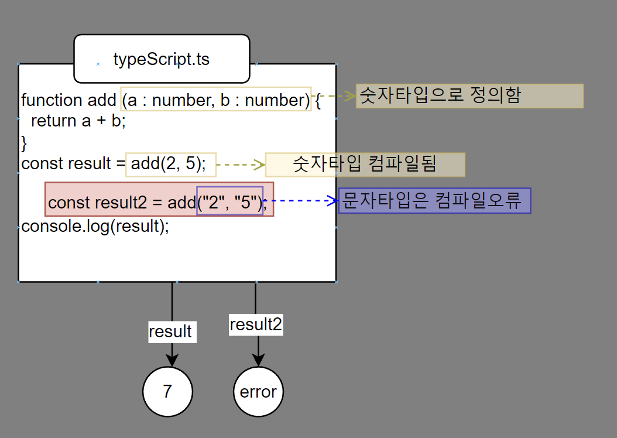The height and width of the screenshot is (438, 617).
Task: Select the 문자타입은 컴파일오류 blue label
Action: (434, 201)
